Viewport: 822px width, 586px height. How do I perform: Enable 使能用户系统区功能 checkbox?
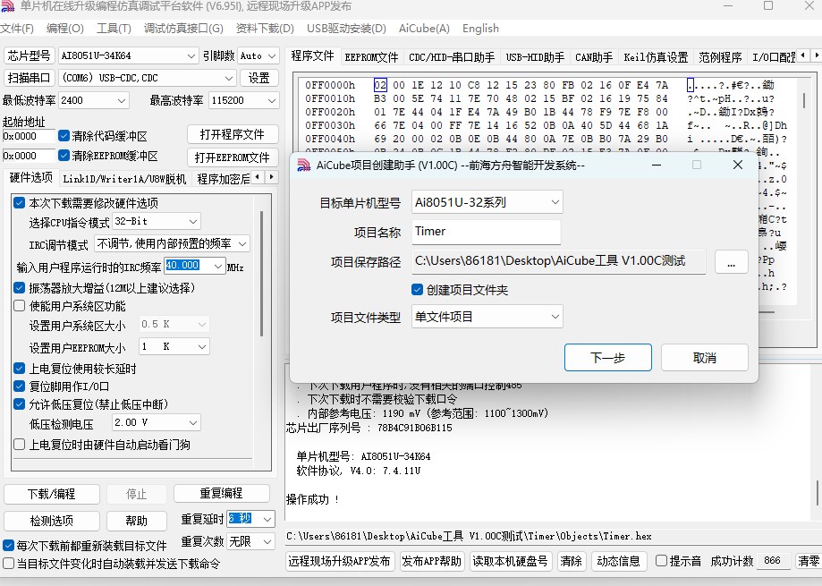point(20,306)
